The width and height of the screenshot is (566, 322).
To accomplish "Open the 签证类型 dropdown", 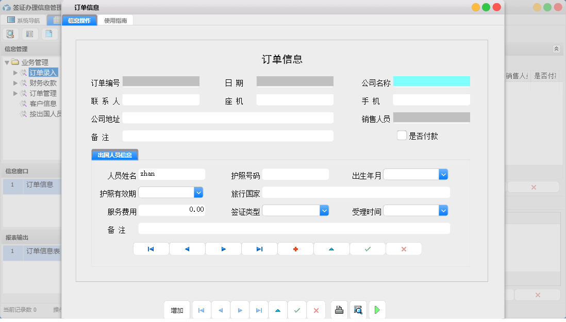I will tap(324, 210).
